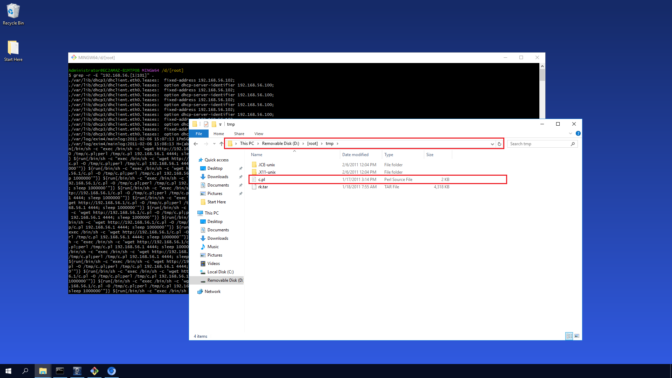Select the c.pl Perl file
This screenshot has height=378, width=672.
click(262, 180)
